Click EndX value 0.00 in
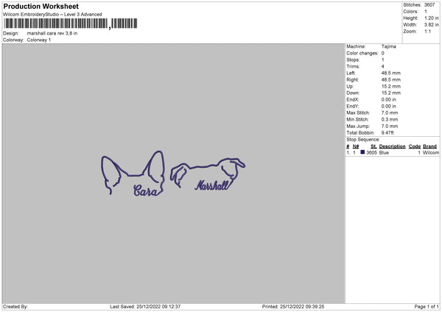The width and height of the screenshot is (442, 312). coord(389,99)
